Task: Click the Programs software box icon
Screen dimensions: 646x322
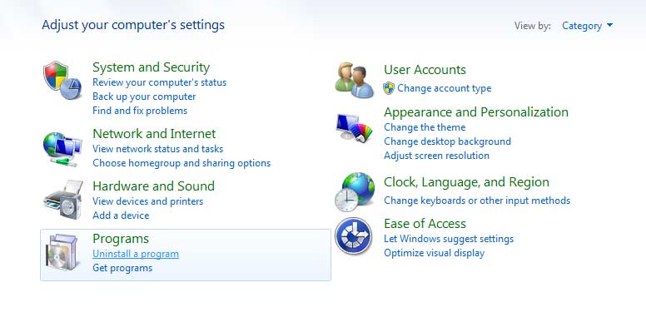Action: pos(62,252)
